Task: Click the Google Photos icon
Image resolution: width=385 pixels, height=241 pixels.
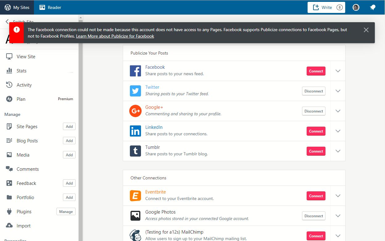Action: tap(135, 216)
